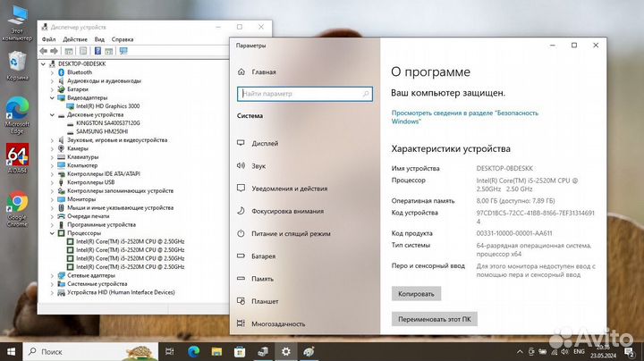This screenshot has width=644, height=361.
Task: Open Безопасность Windows details link
Action: [x=464, y=117]
